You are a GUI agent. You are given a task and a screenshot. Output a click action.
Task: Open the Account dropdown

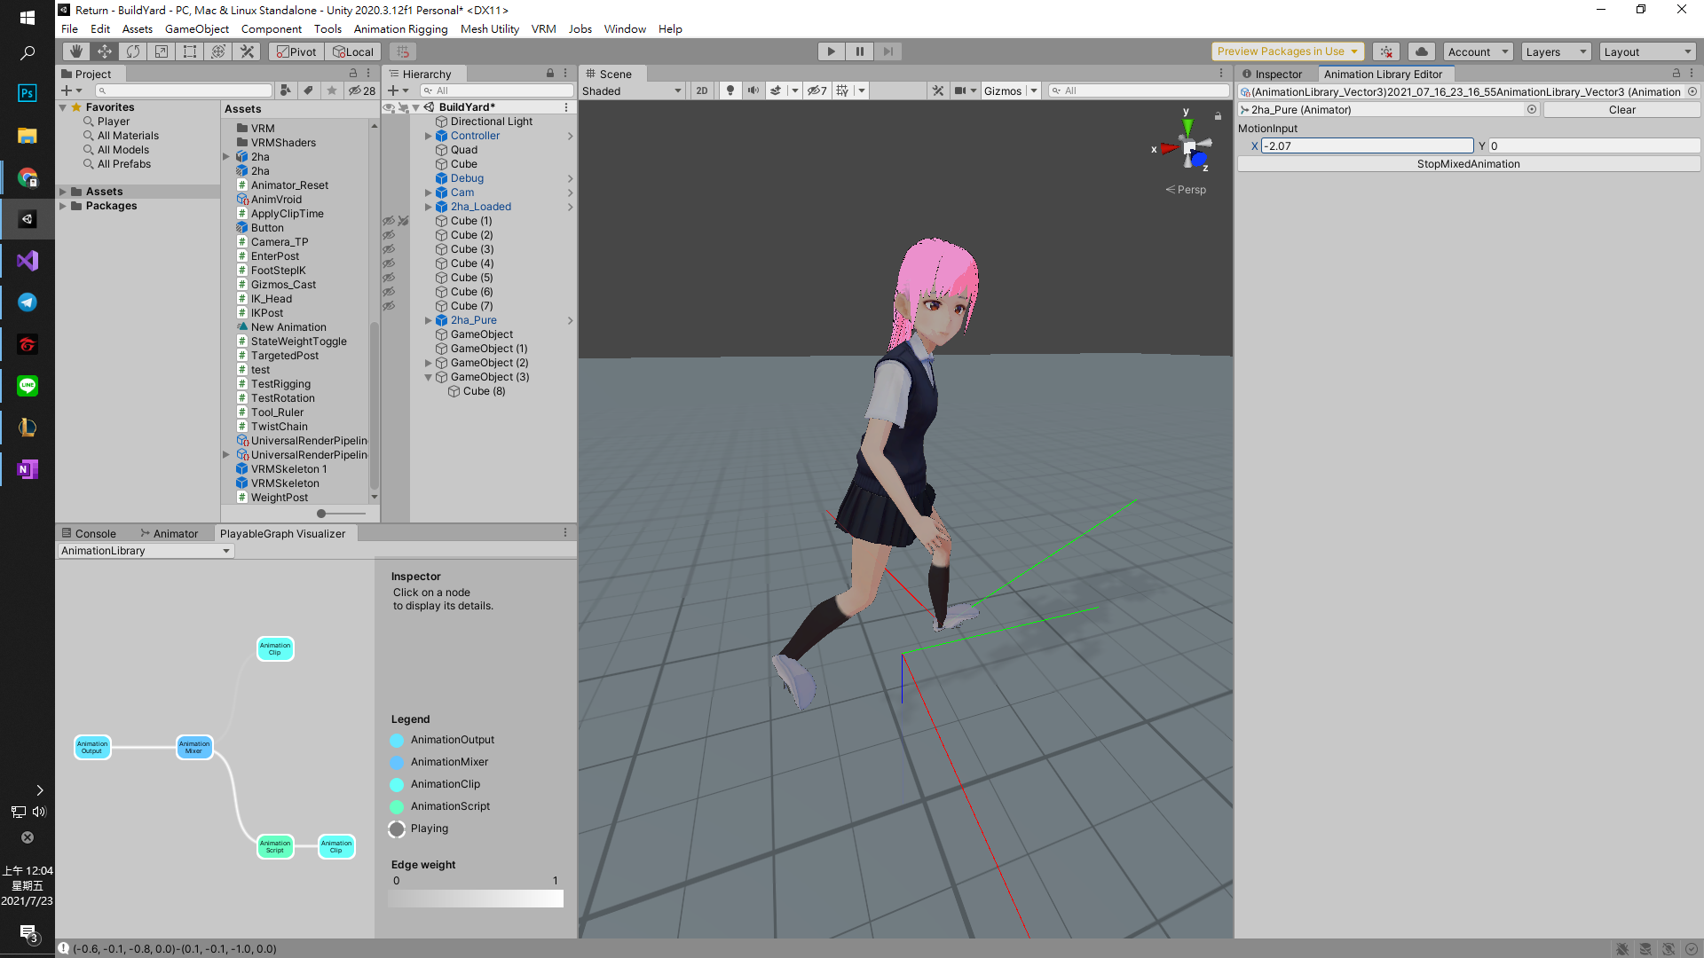(1478, 51)
